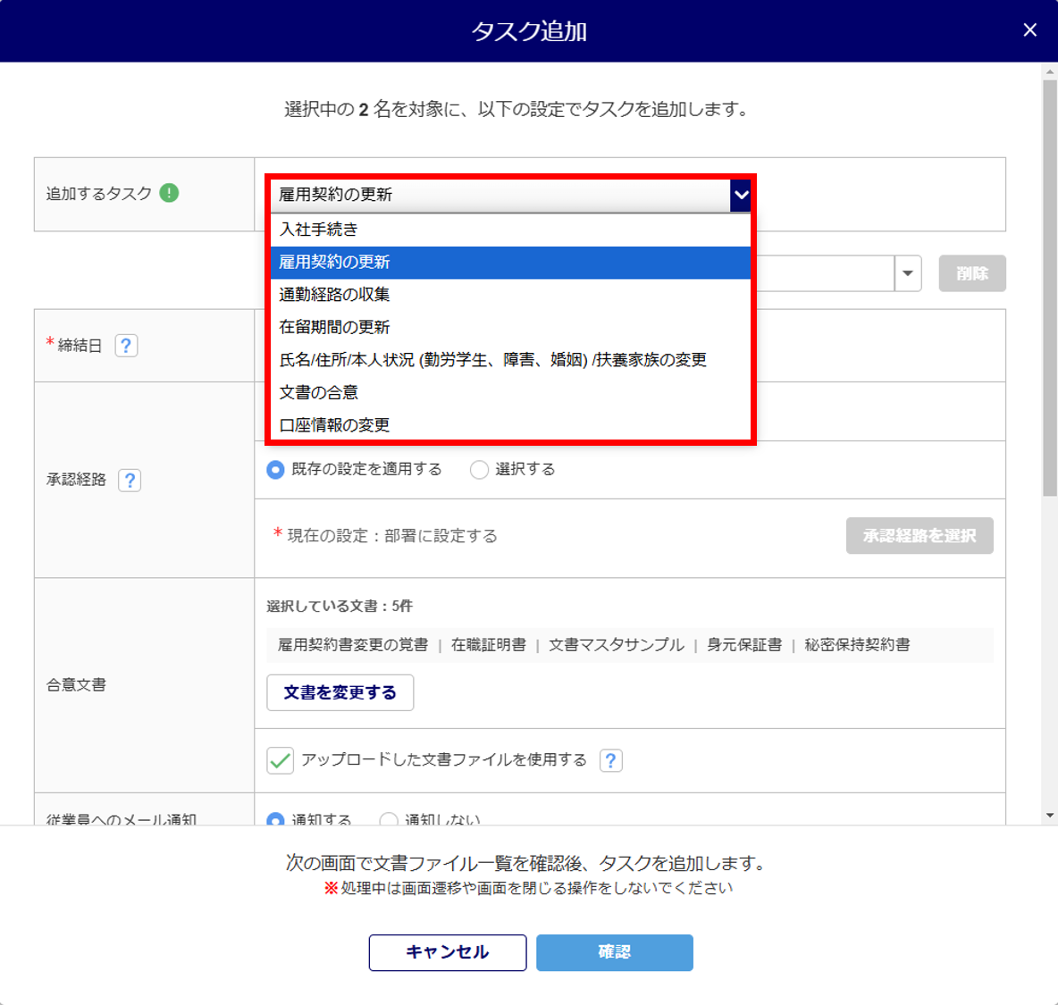1058x1005 pixels.
Task: Select 通知する radio for メール通知
Action: 275,819
